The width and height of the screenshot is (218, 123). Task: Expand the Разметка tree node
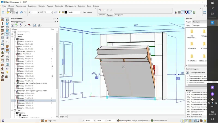click(x=12, y=34)
